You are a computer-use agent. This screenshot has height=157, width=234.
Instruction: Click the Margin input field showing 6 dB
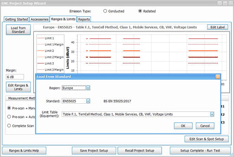15,77
